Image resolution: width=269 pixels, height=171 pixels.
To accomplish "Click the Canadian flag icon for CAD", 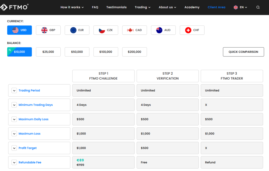I will [x=130, y=30].
